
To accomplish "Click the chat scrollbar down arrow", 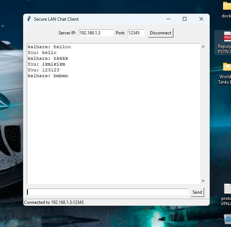I will [203, 181].
